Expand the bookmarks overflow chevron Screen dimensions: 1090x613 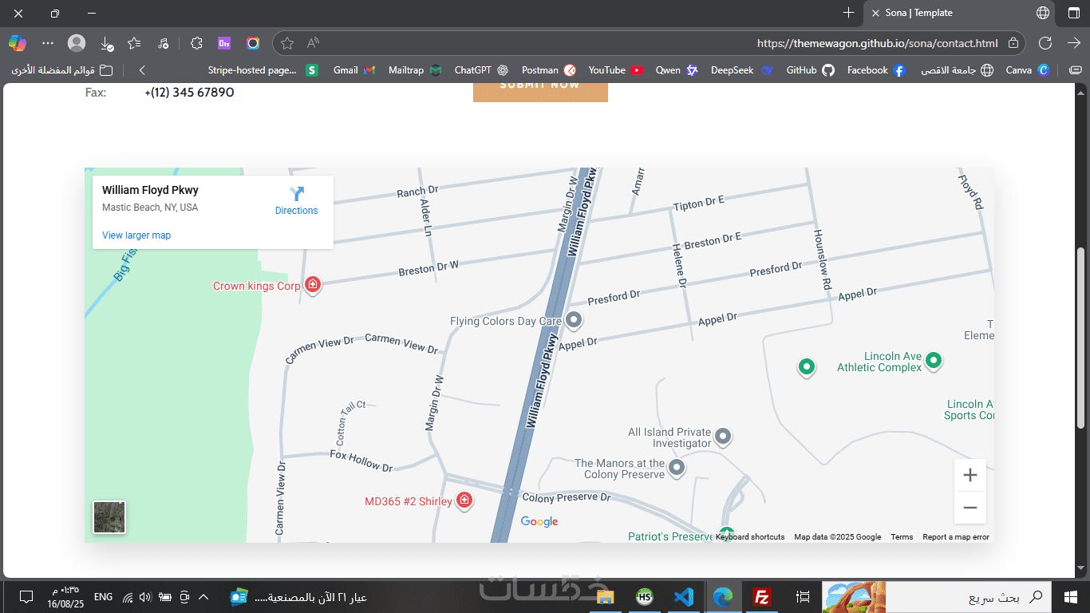142,70
